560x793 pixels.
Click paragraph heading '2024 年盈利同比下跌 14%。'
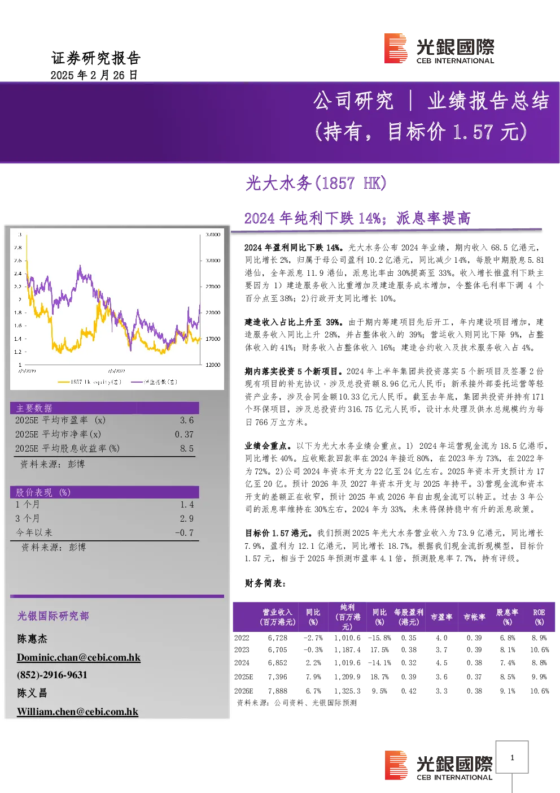[294, 248]
